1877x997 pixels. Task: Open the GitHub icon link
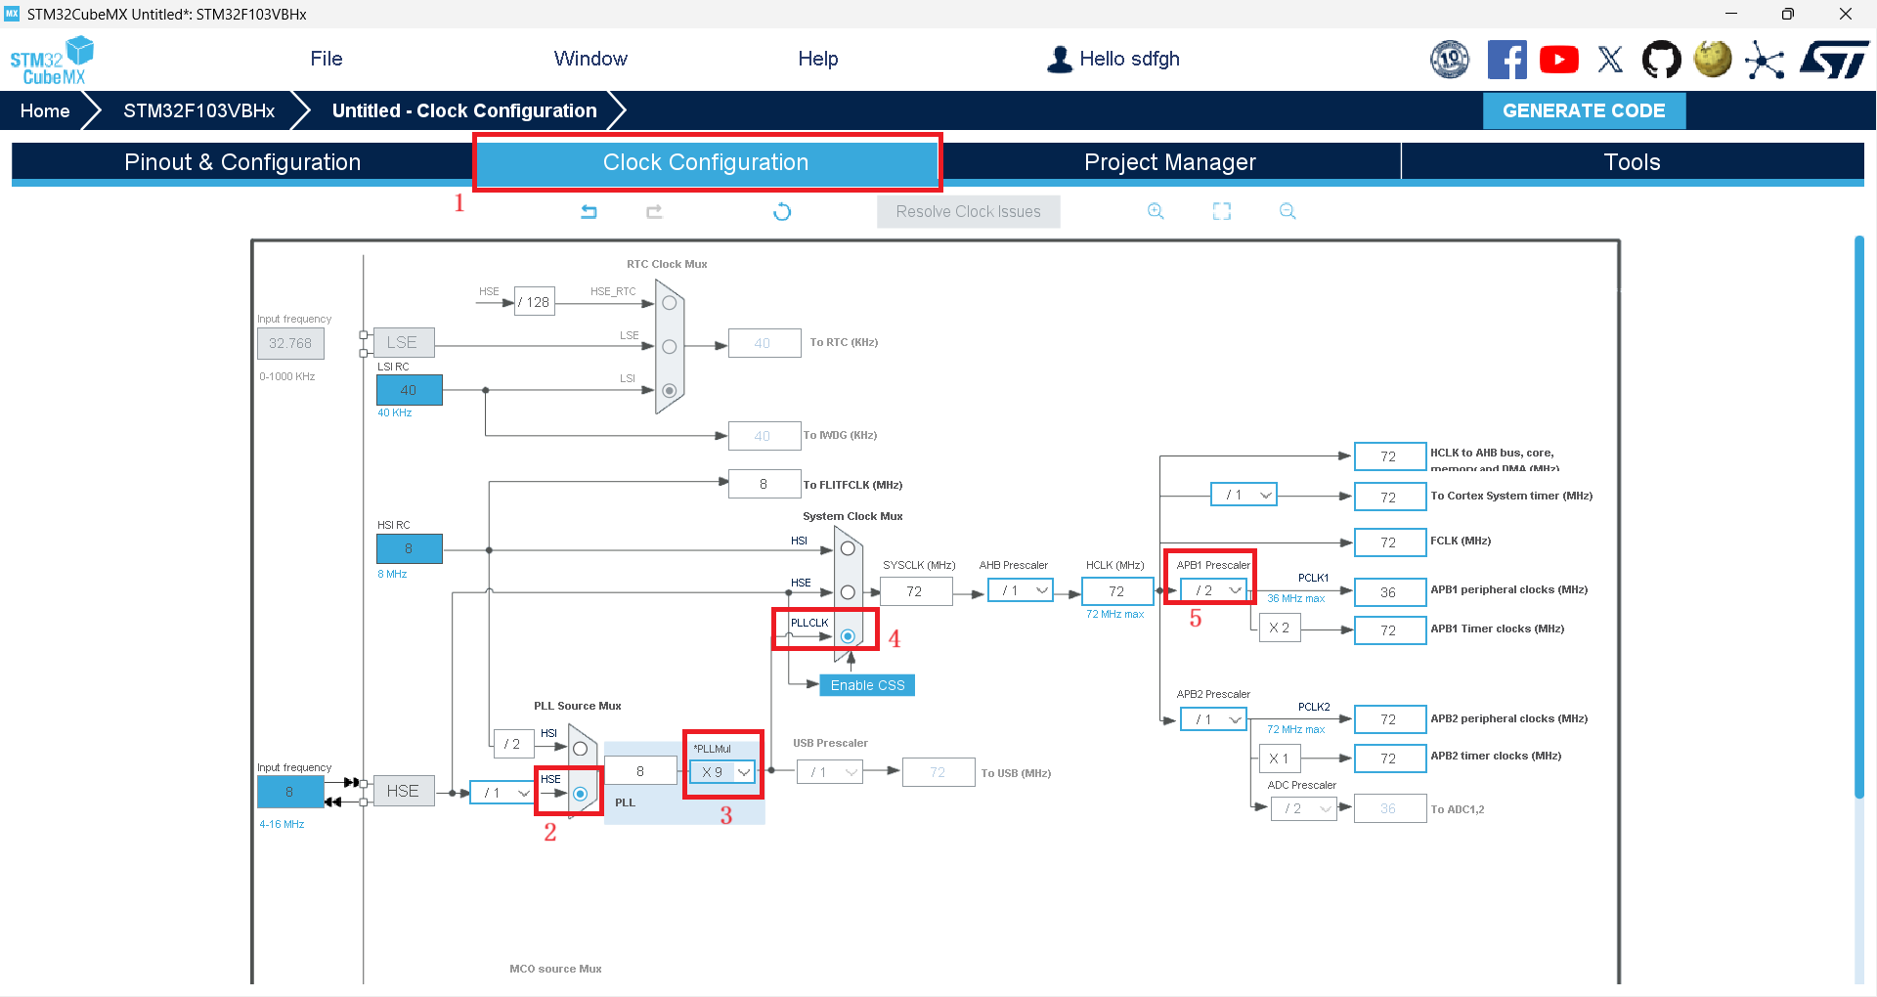[x=1661, y=60]
